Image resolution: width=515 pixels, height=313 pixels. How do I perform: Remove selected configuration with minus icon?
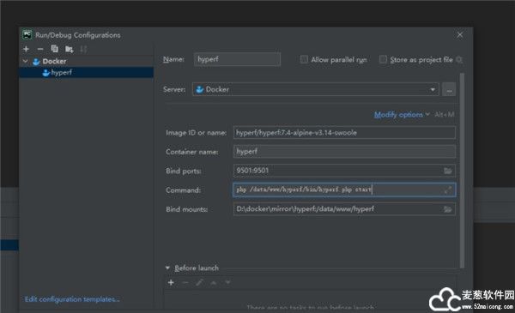(x=40, y=49)
